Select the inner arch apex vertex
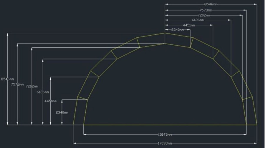The image size is (265, 148). coord(165,44)
